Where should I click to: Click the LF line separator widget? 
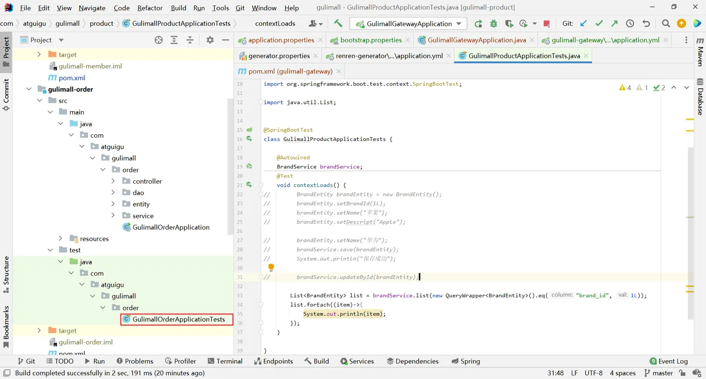point(574,373)
